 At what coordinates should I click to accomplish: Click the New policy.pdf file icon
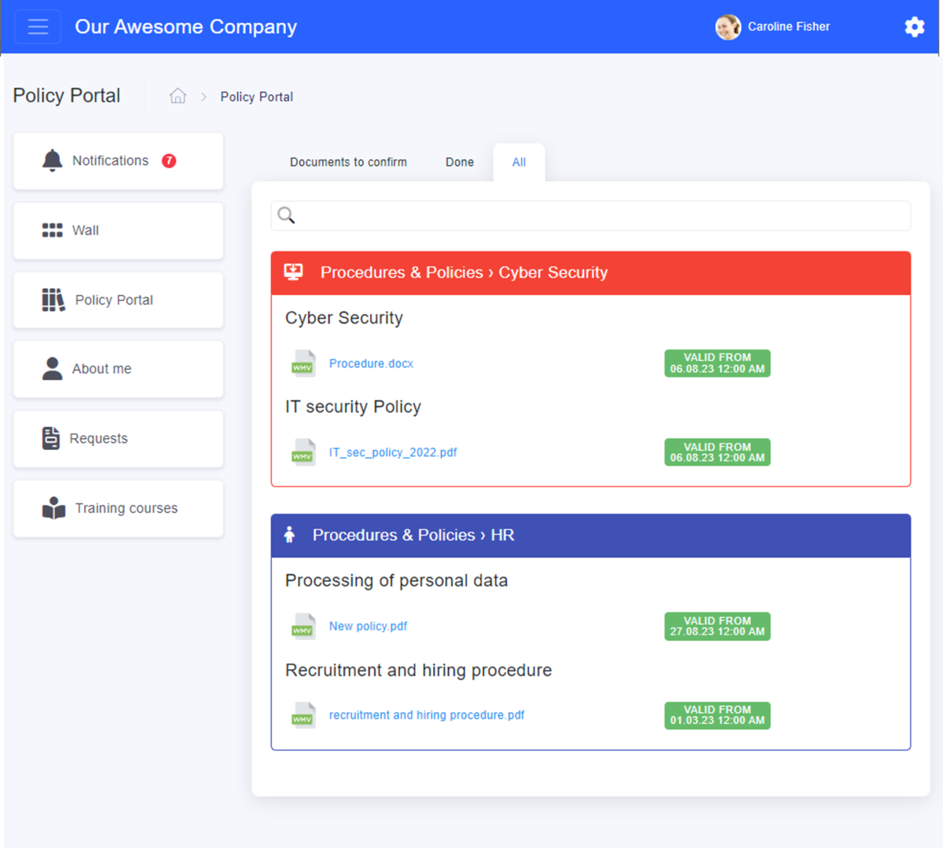pyautogui.click(x=303, y=627)
